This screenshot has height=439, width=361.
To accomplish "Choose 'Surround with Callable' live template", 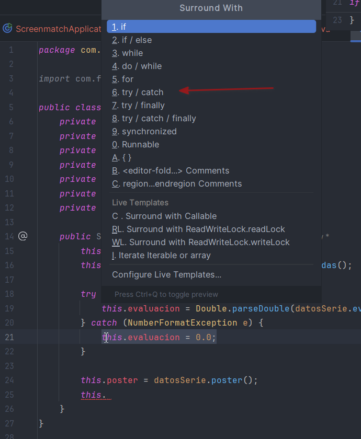I will (211, 216).
